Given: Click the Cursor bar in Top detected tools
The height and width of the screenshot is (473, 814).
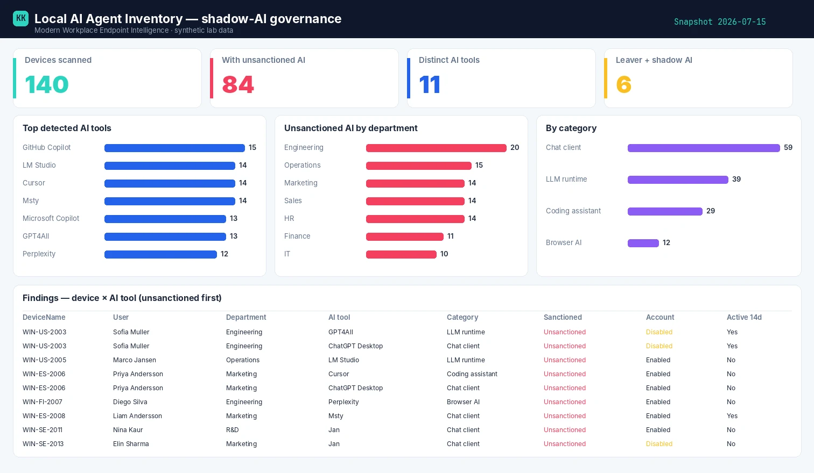Looking at the screenshot, I should tap(170, 183).
